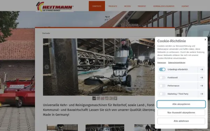Show previous slide with left arrow

[x=47, y=67]
